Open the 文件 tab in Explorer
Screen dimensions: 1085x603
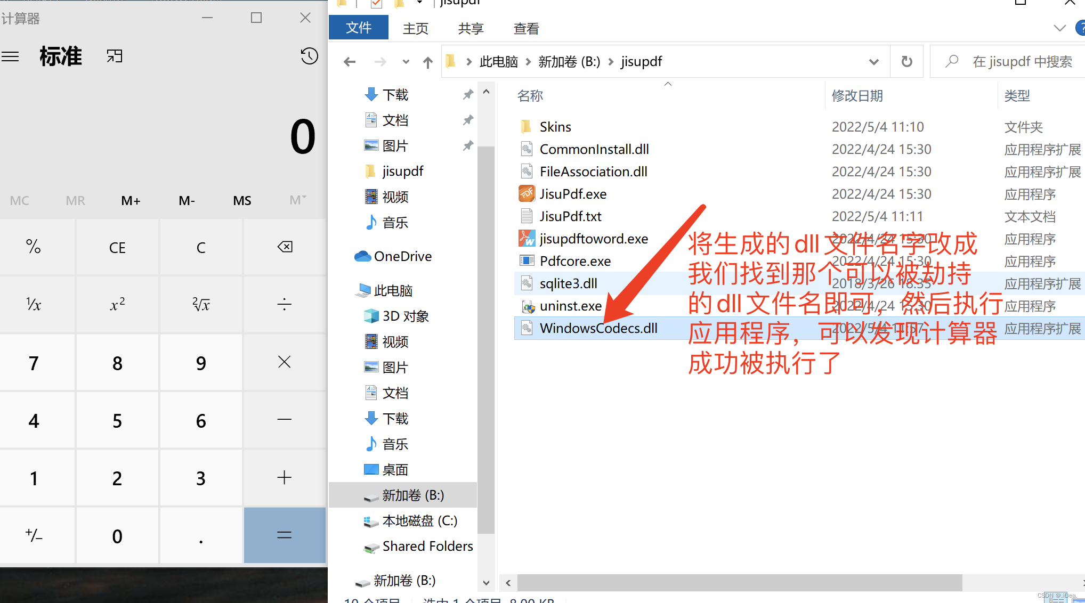[359, 28]
